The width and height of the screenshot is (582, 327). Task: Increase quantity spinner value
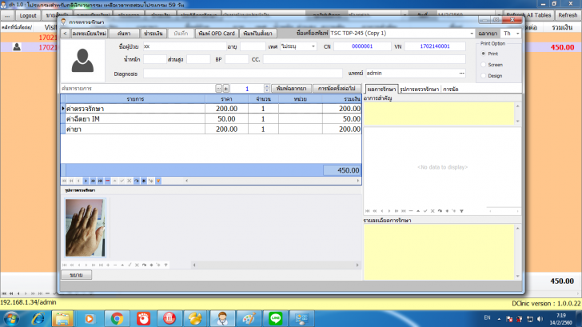click(x=266, y=86)
